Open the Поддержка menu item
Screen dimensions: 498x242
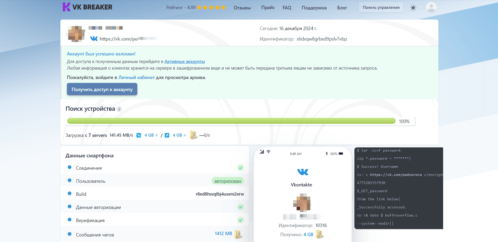pos(314,8)
